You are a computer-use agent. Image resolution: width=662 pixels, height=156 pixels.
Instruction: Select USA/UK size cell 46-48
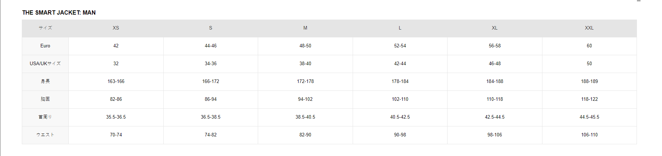click(494, 63)
